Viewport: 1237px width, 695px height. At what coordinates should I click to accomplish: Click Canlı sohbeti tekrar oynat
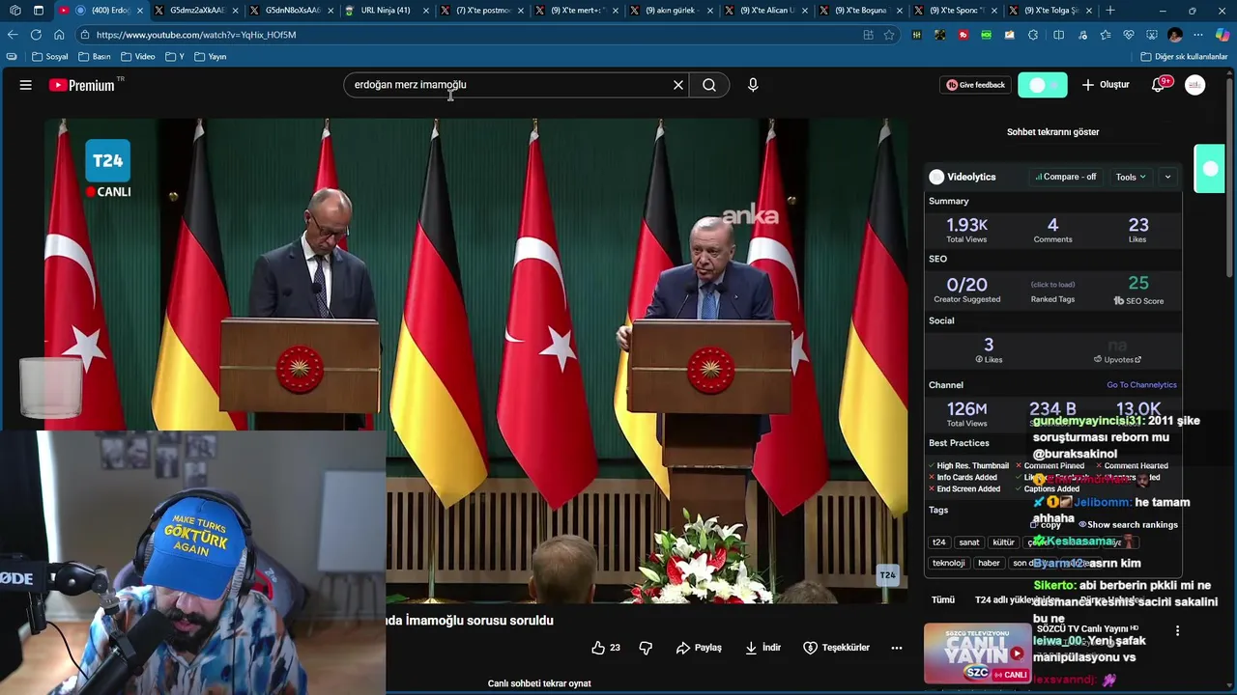coord(539,683)
